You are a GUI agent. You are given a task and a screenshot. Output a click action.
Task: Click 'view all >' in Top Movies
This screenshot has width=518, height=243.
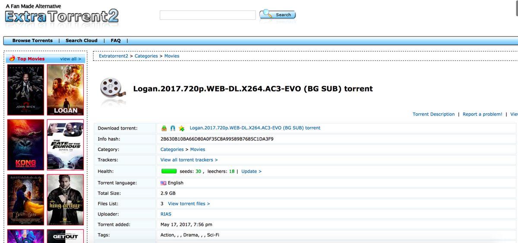(70, 59)
